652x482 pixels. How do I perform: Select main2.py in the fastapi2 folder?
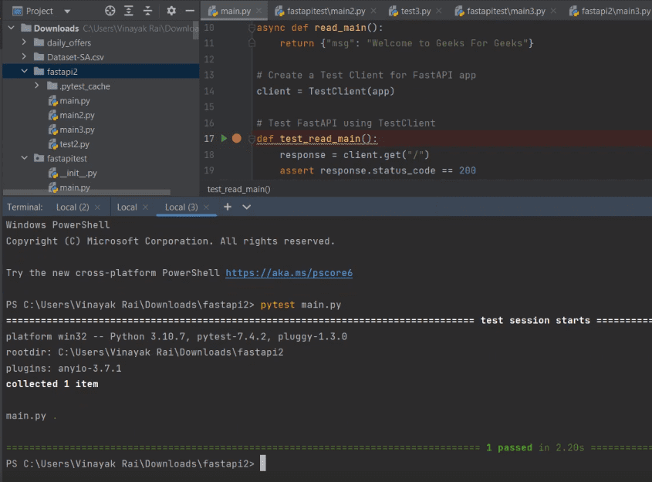pos(76,115)
